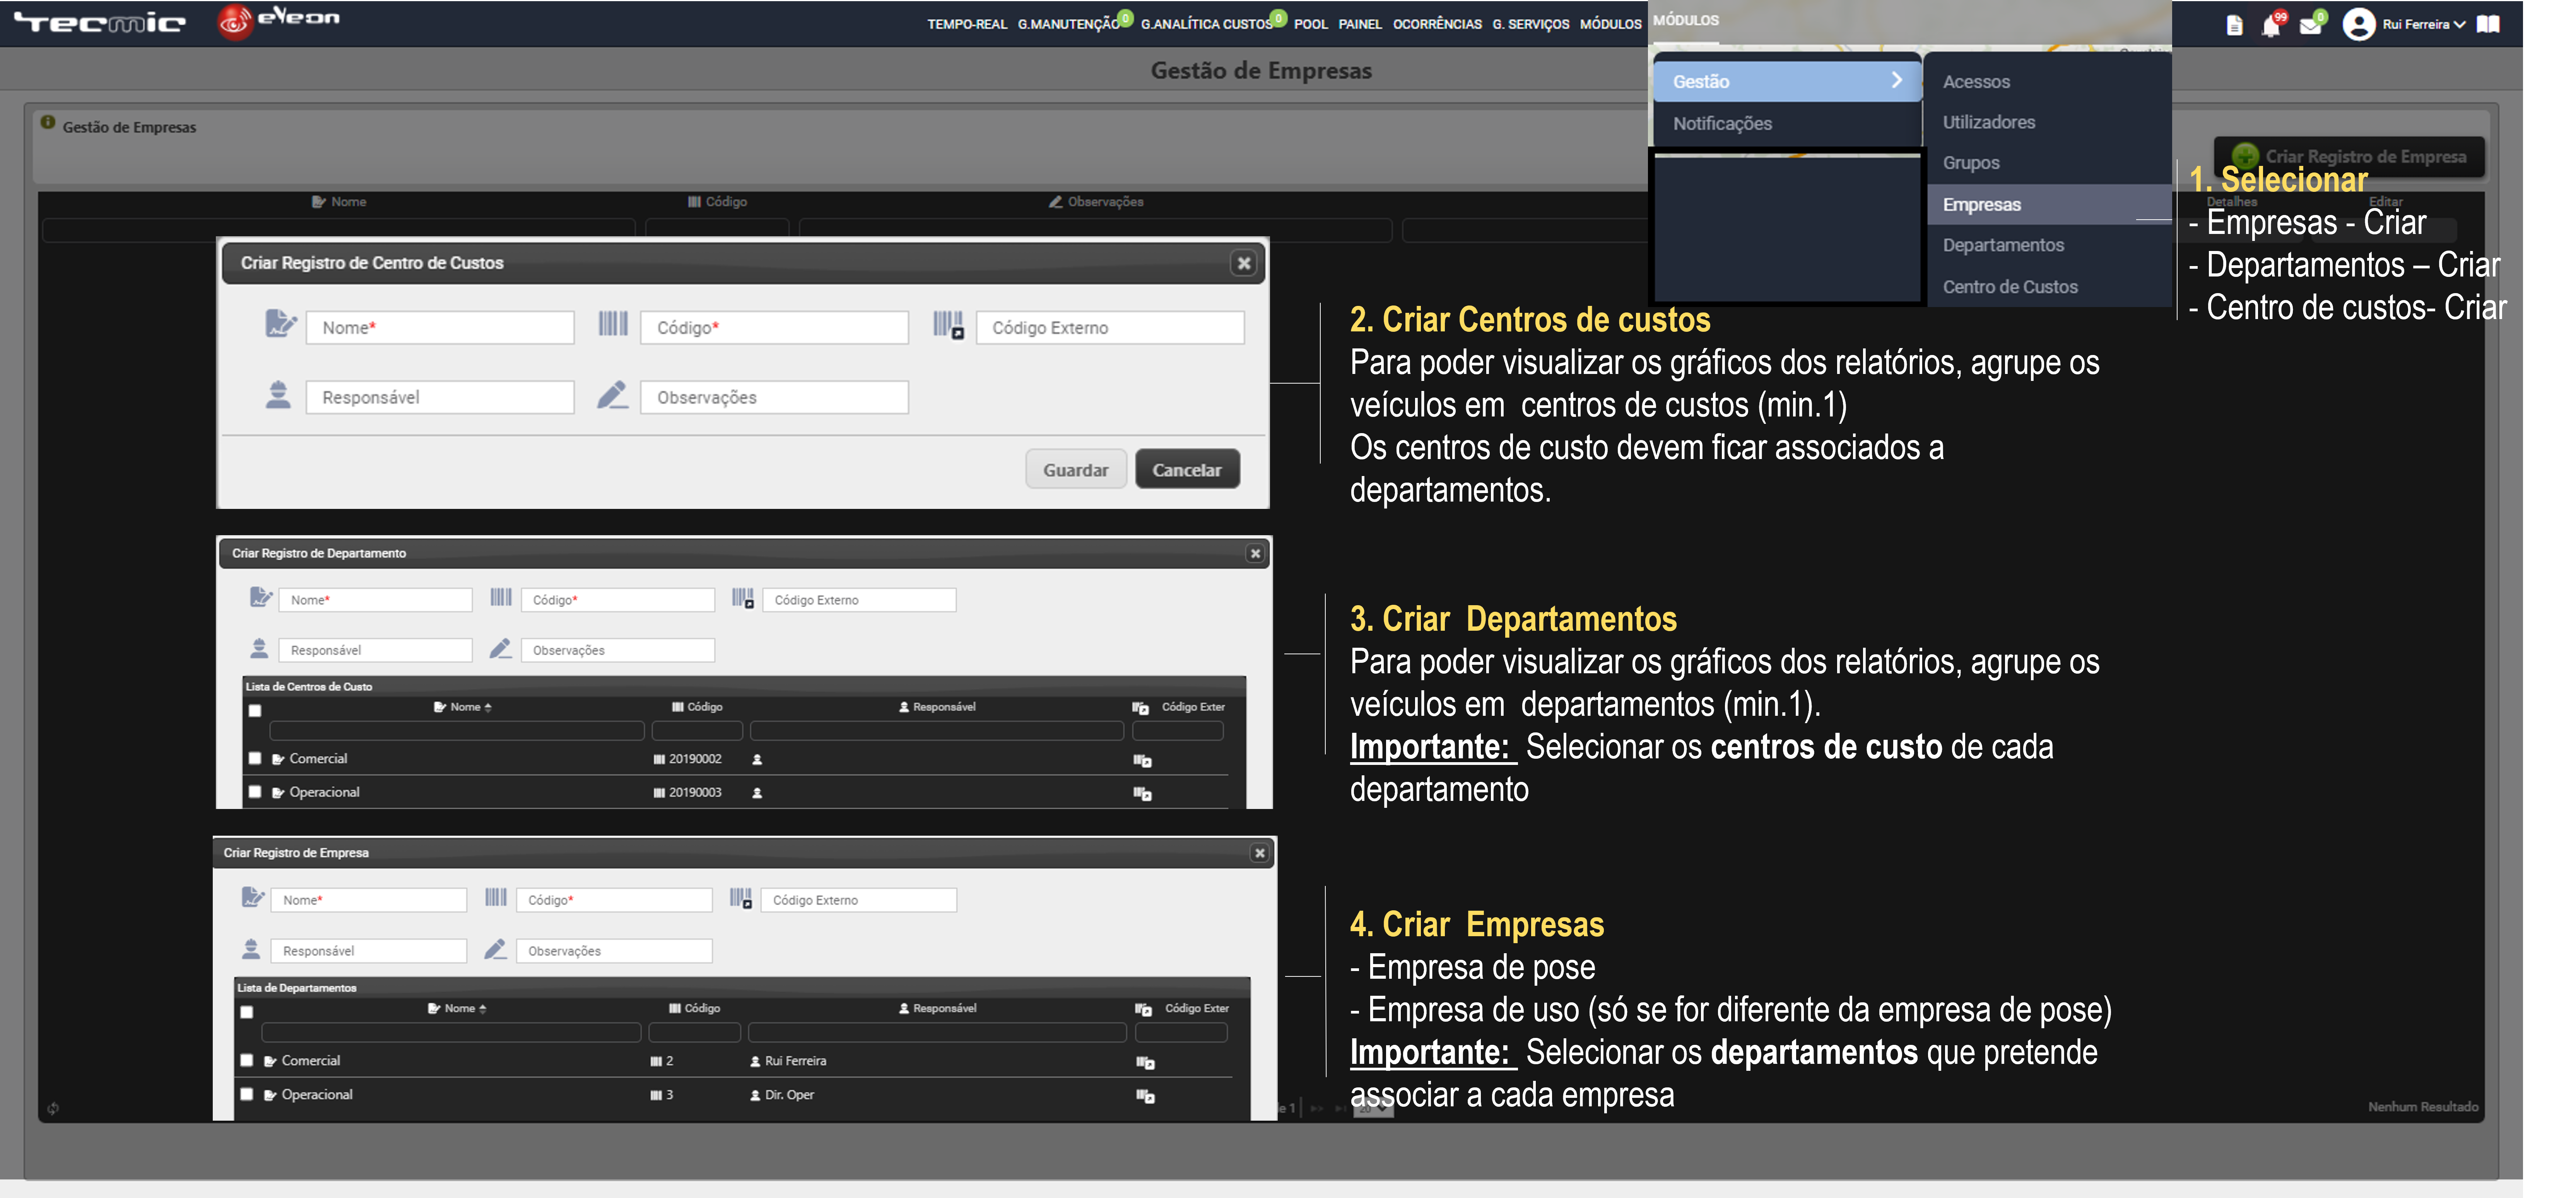Click Observações field in Empresa dialog

614,951
